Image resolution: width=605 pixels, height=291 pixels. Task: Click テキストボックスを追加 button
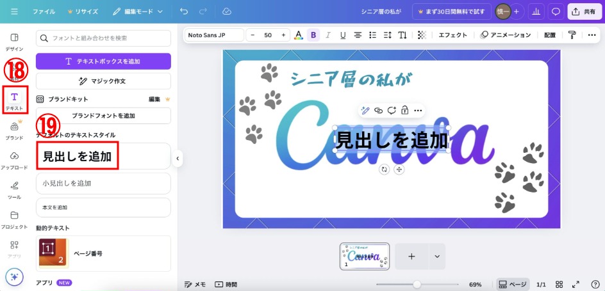103,61
